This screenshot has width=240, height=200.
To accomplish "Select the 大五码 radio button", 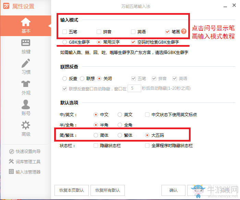I will tap(147, 135).
